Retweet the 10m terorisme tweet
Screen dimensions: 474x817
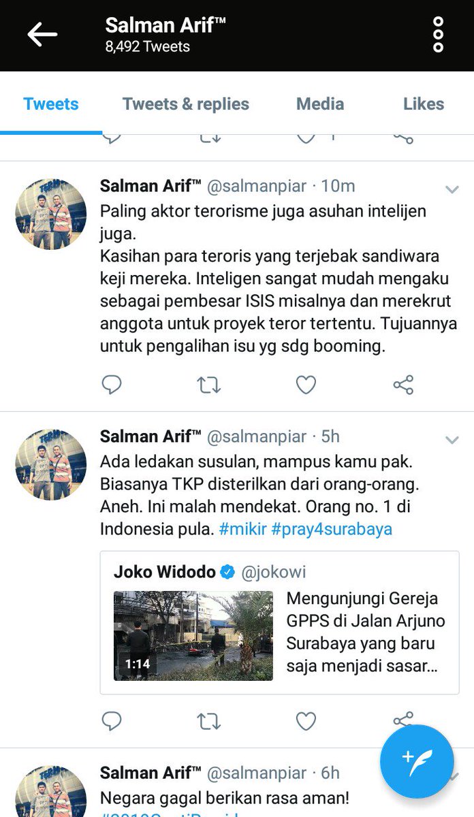(209, 385)
